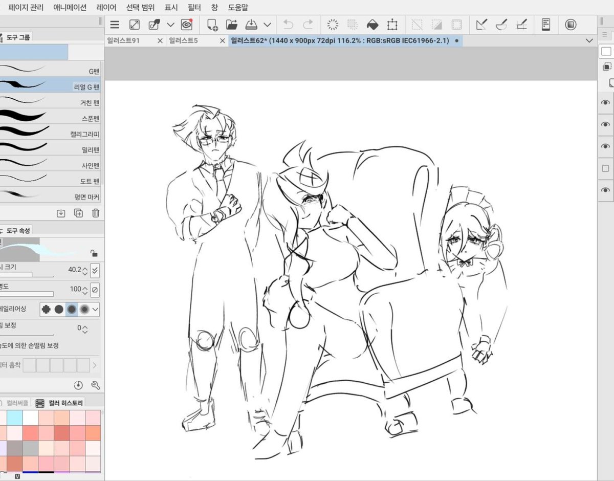Toggle visibility of the second layer eye
614x481 pixels.
(606, 124)
